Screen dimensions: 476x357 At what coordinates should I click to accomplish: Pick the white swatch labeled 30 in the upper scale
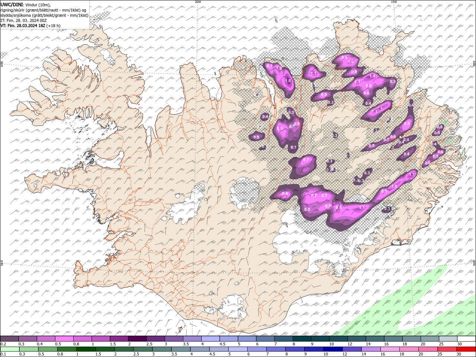click(x=466, y=339)
